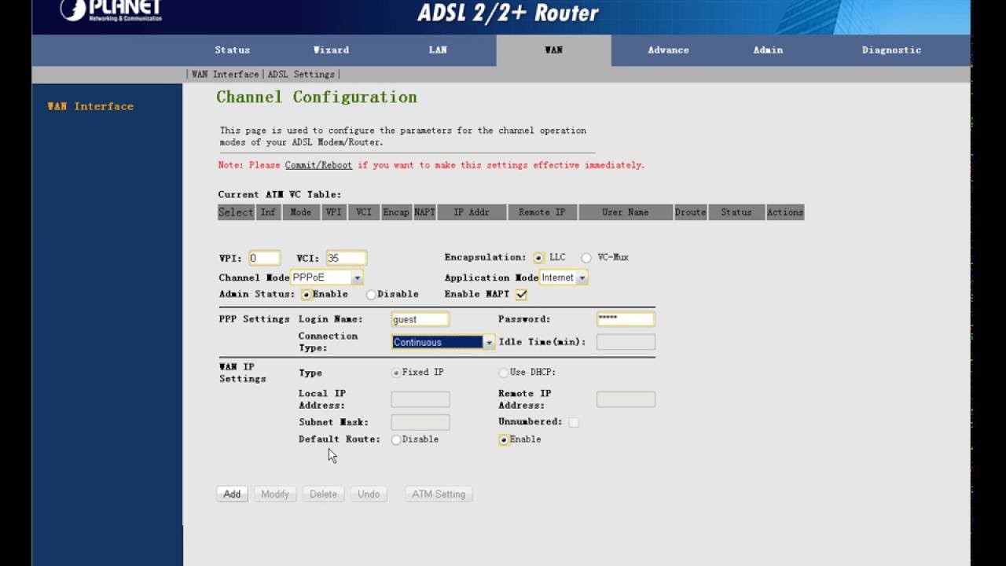Click the Remote IP Address field
The image size is (1006, 566).
pyautogui.click(x=626, y=399)
